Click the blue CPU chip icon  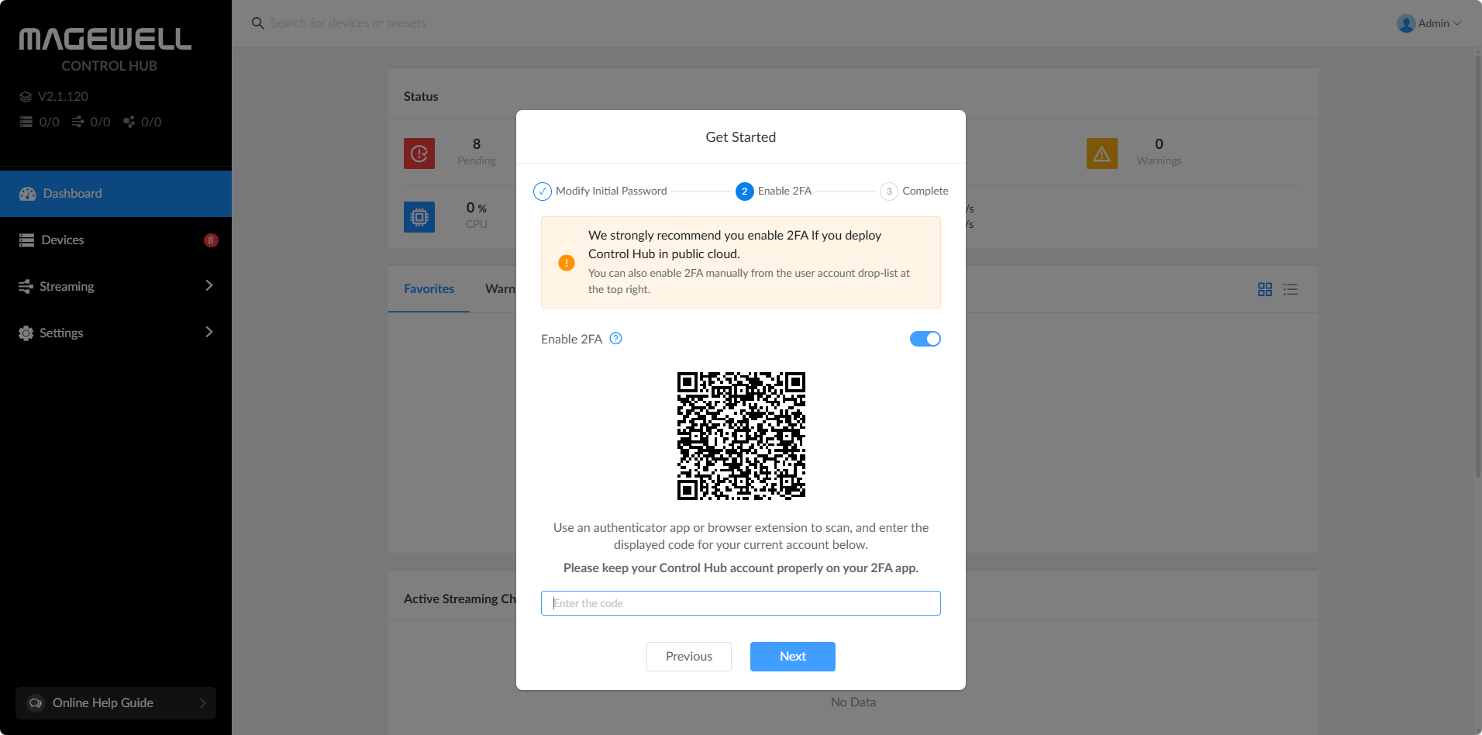pos(419,217)
